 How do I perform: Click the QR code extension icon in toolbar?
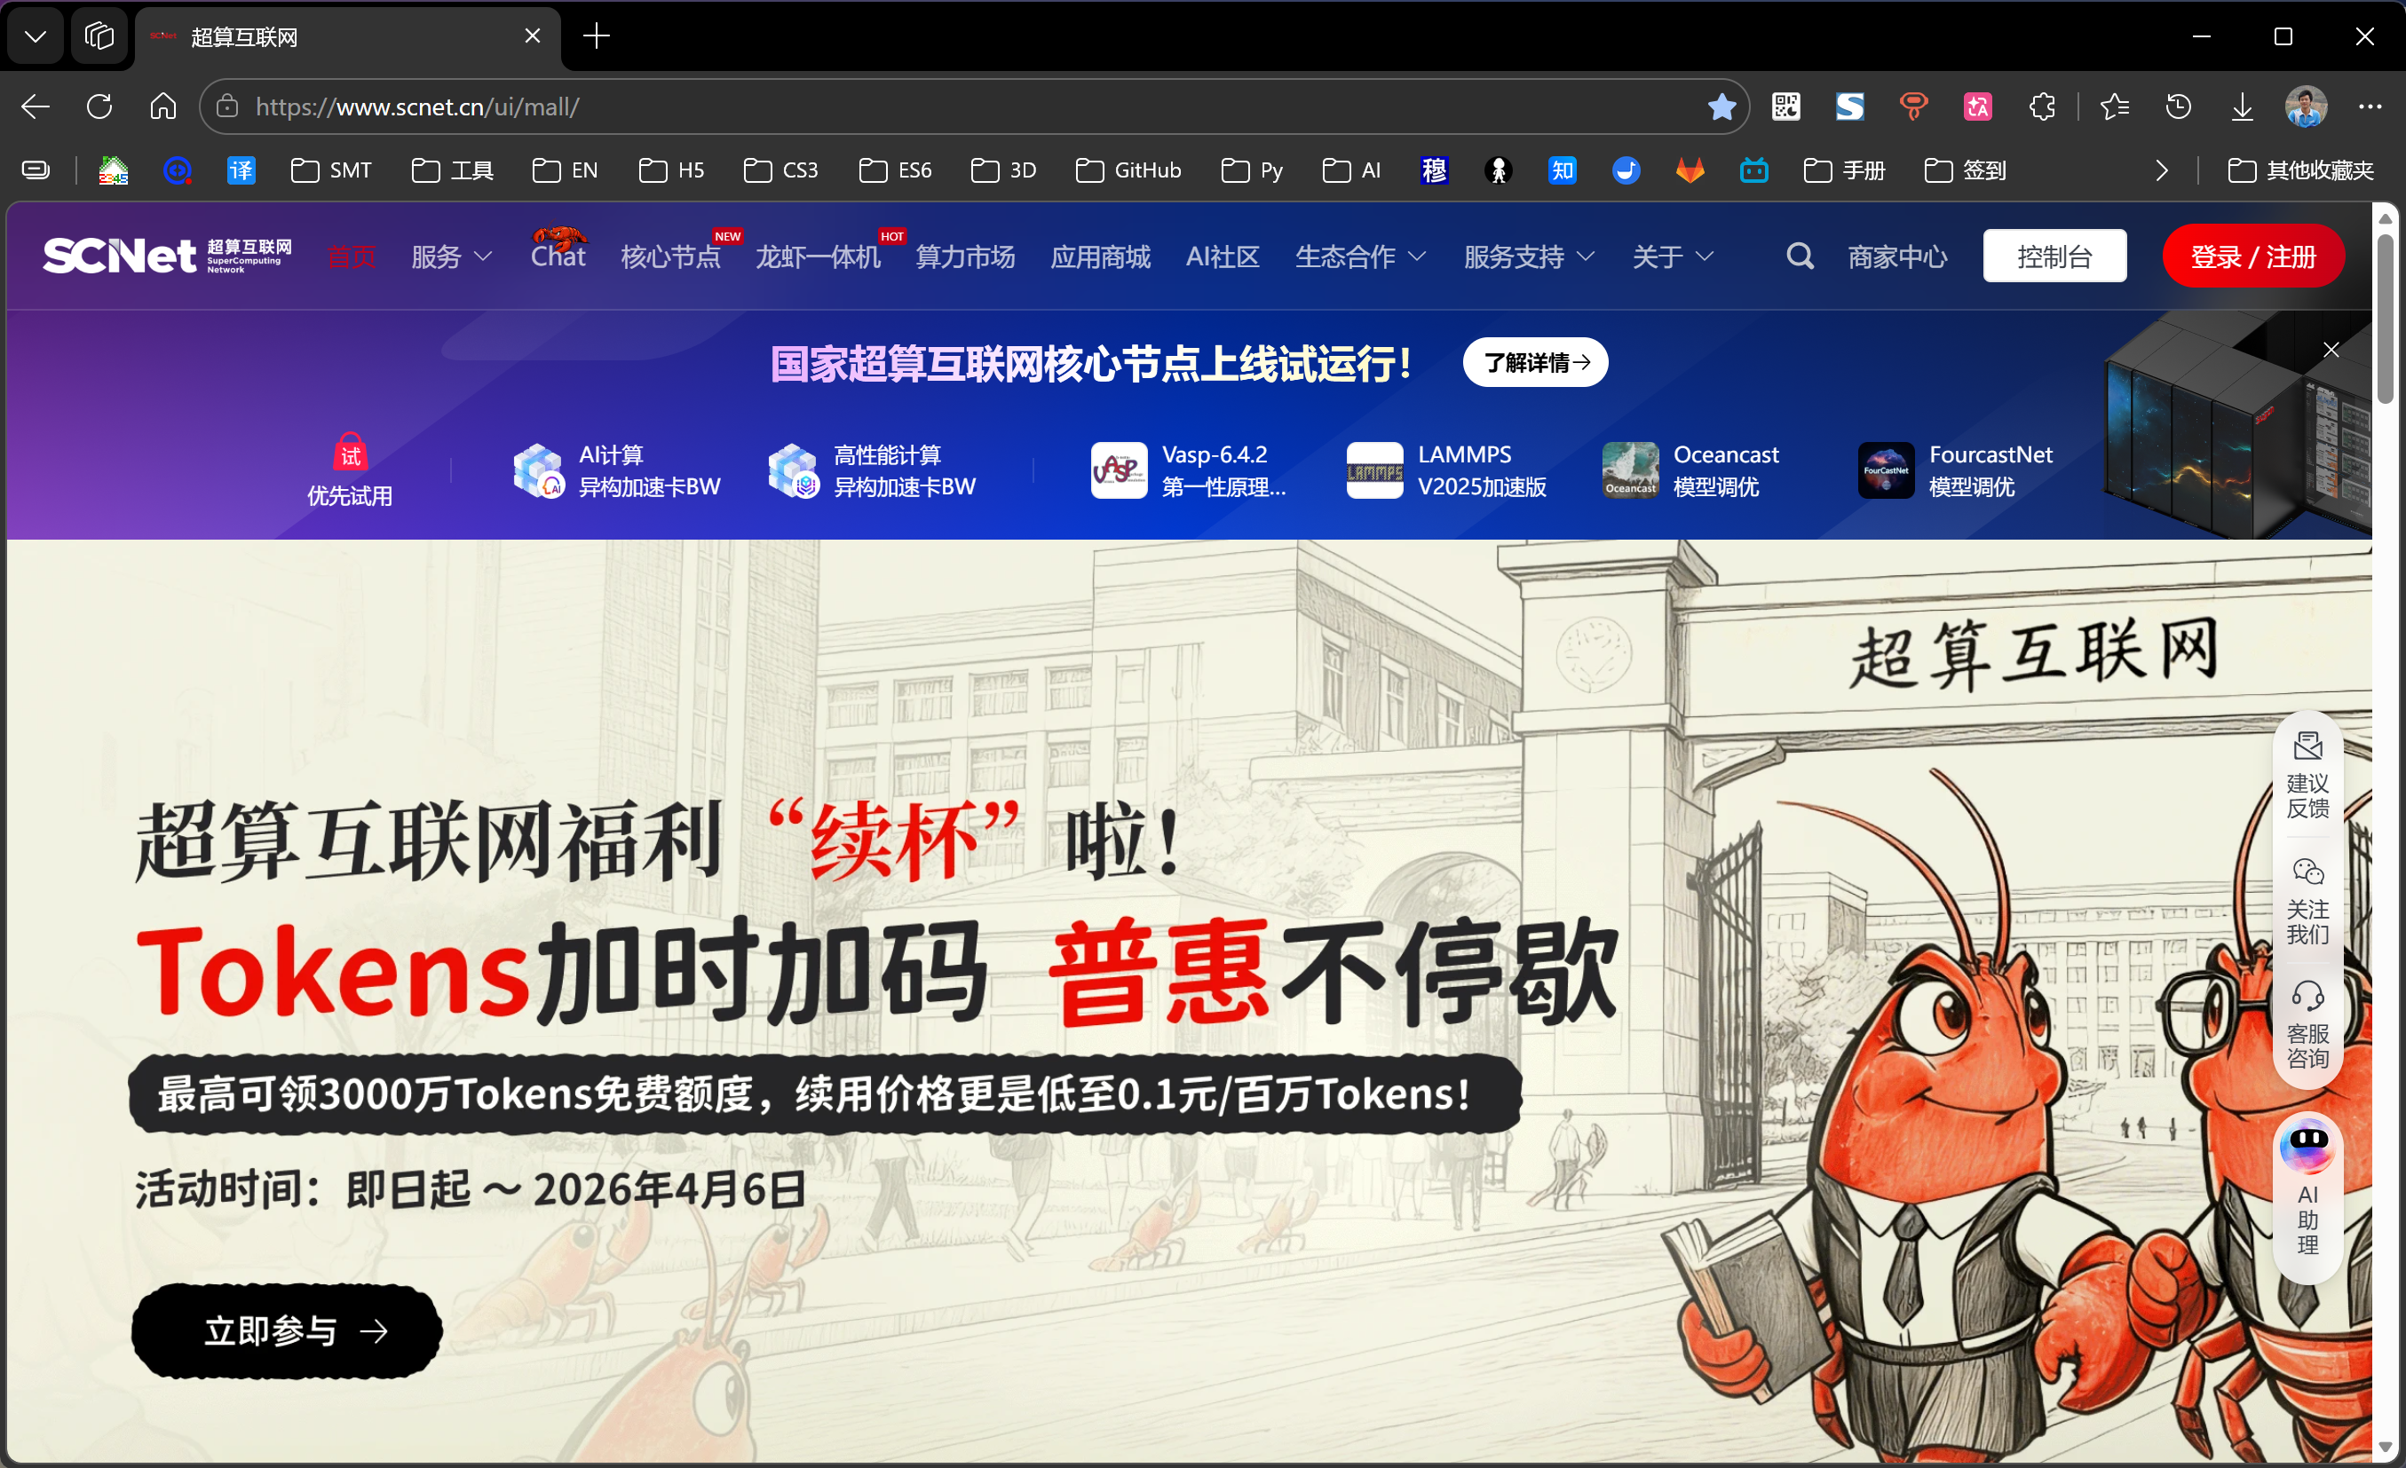1785,107
